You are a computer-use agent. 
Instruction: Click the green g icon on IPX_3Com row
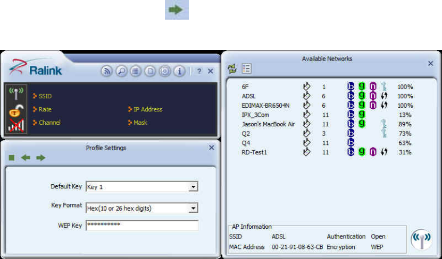tap(362, 115)
